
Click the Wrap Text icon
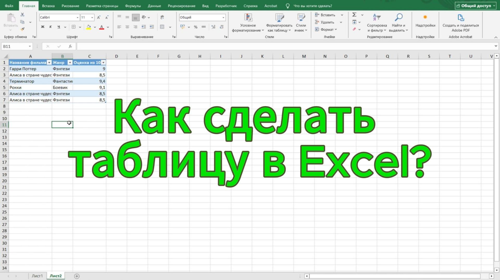pyautogui.click(x=162, y=17)
